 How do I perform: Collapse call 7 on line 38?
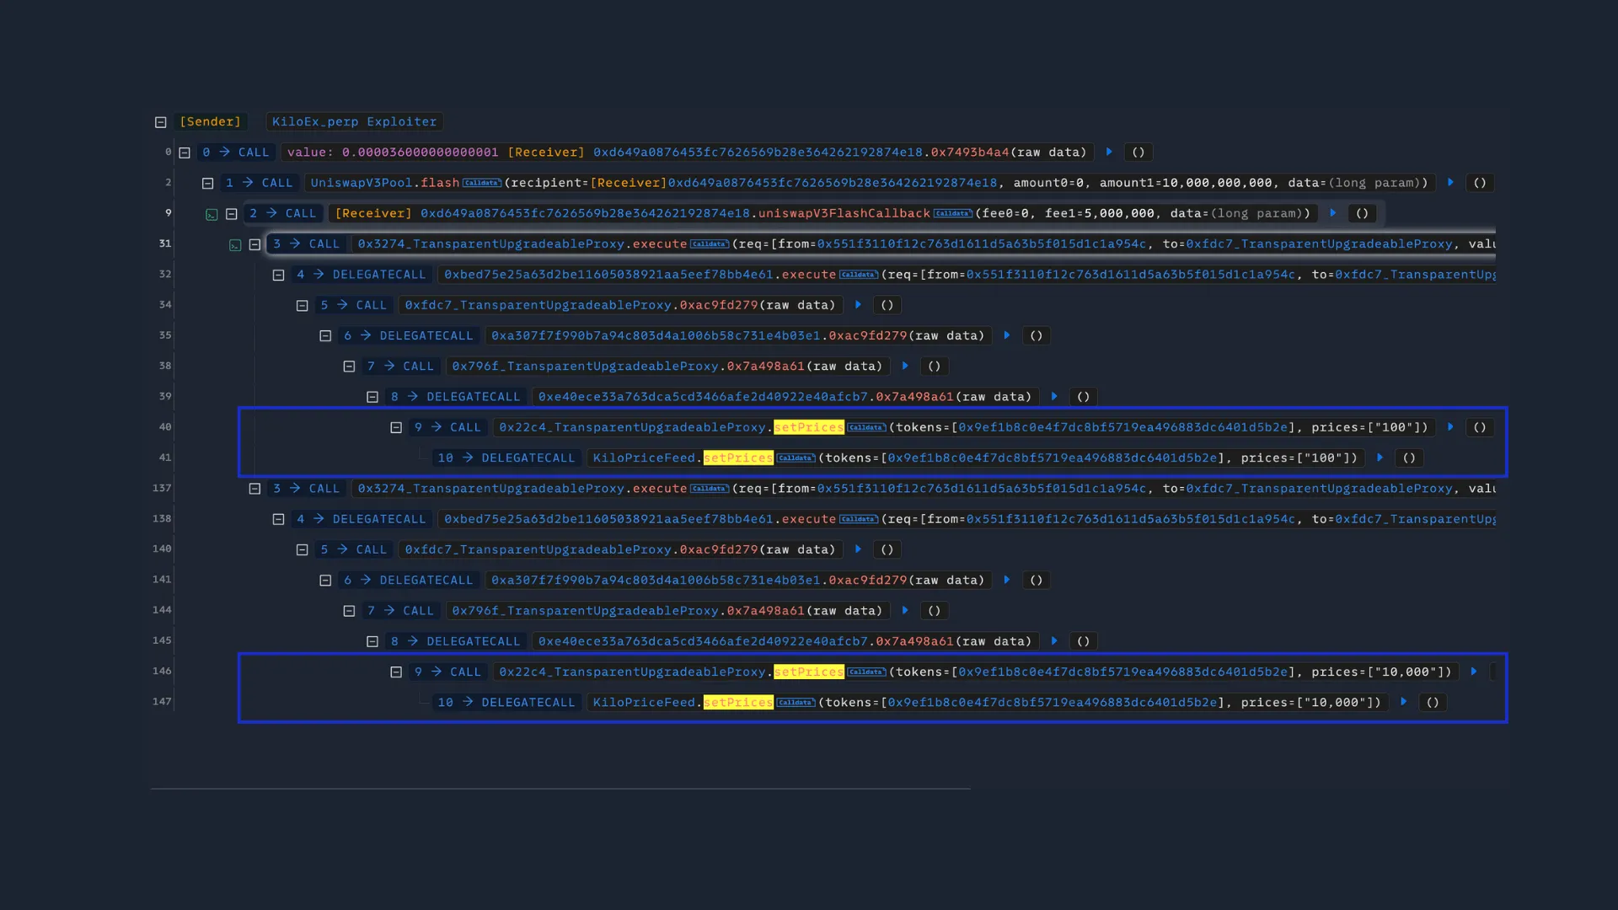[x=350, y=367]
